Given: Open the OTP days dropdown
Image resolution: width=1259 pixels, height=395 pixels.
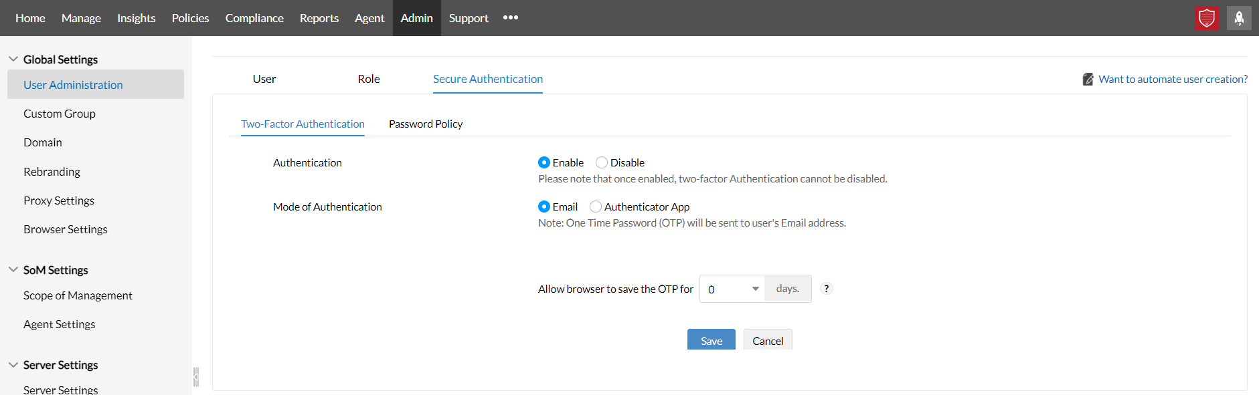Looking at the screenshot, I should 732,289.
